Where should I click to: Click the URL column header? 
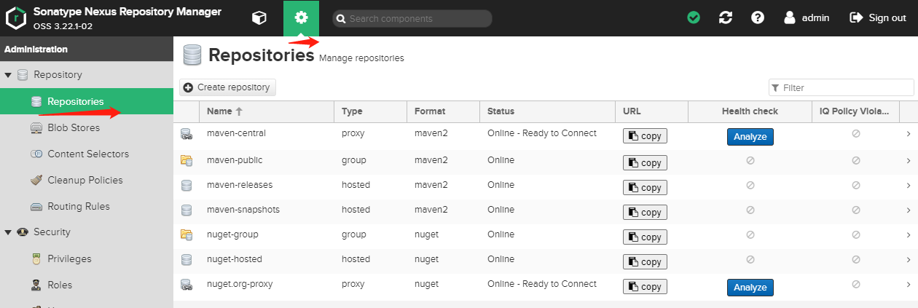(651, 111)
